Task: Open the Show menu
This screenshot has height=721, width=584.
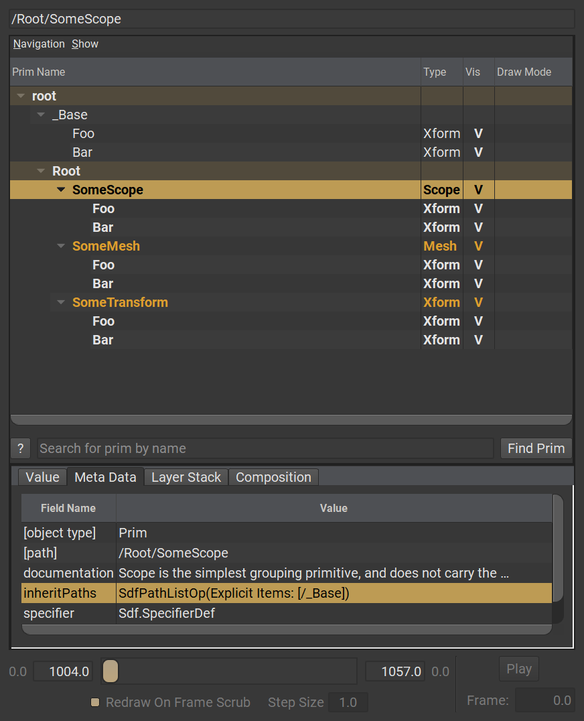Action: pyautogui.click(x=85, y=44)
